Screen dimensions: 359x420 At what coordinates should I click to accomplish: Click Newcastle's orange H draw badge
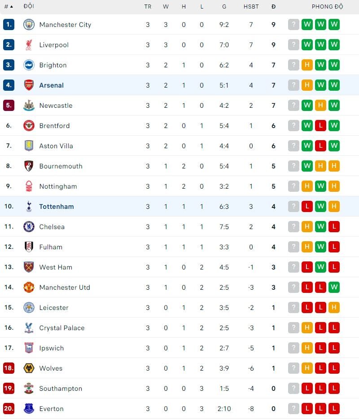click(320, 106)
